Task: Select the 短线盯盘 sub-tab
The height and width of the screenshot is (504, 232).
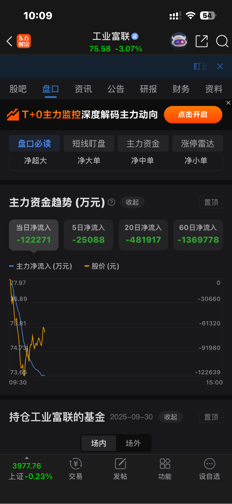Action: pyautogui.click(x=89, y=143)
